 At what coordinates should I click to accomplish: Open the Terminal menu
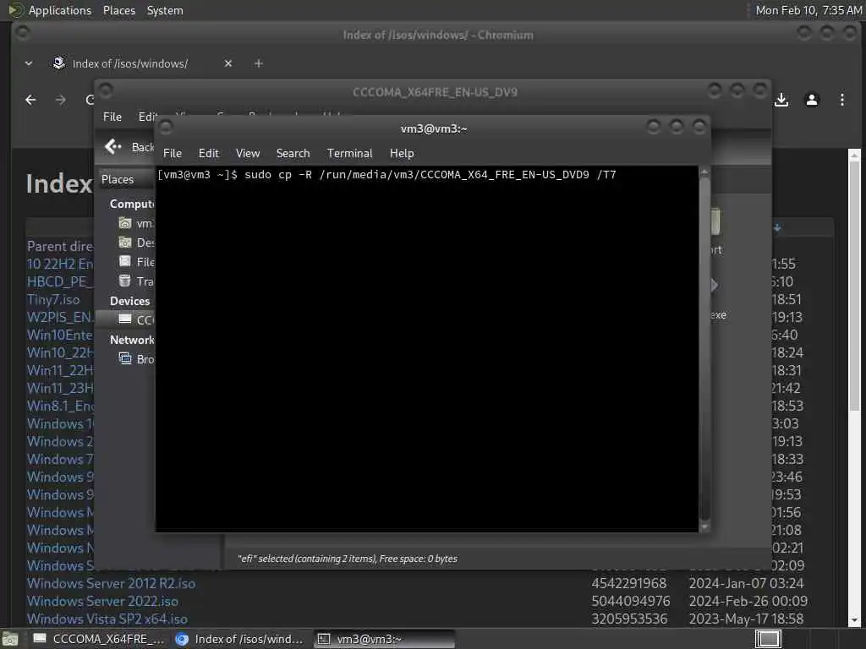click(x=349, y=154)
